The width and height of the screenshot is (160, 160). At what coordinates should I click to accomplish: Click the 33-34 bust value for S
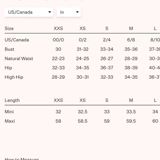point(107,49)
